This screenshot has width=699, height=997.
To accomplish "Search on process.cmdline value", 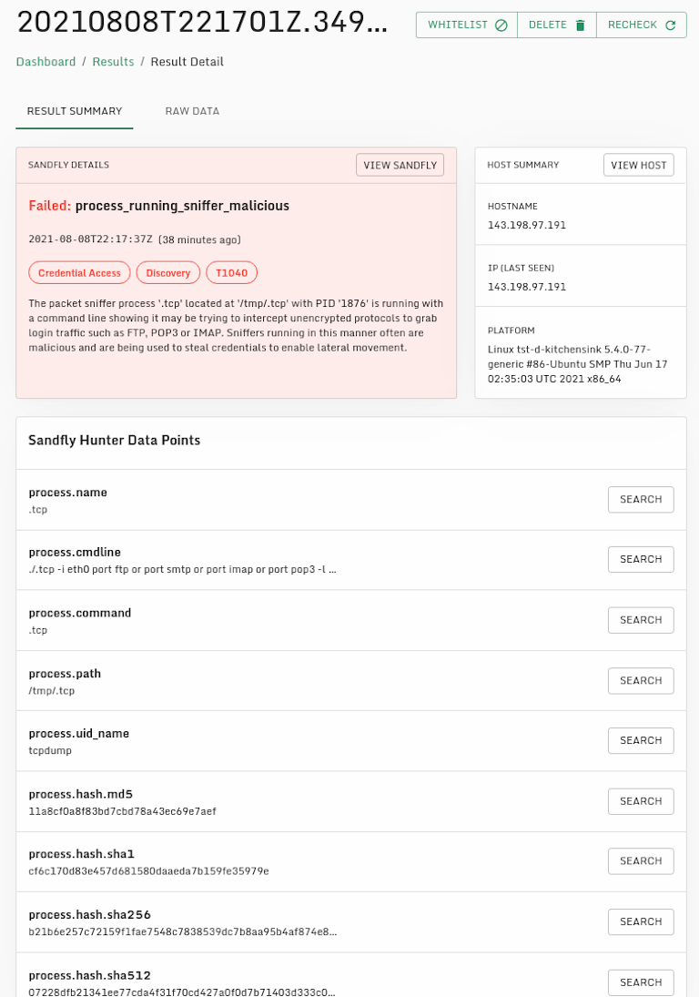I will click(641, 559).
